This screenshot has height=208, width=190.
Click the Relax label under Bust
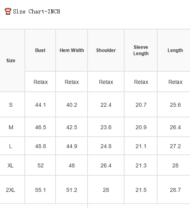(x=41, y=82)
